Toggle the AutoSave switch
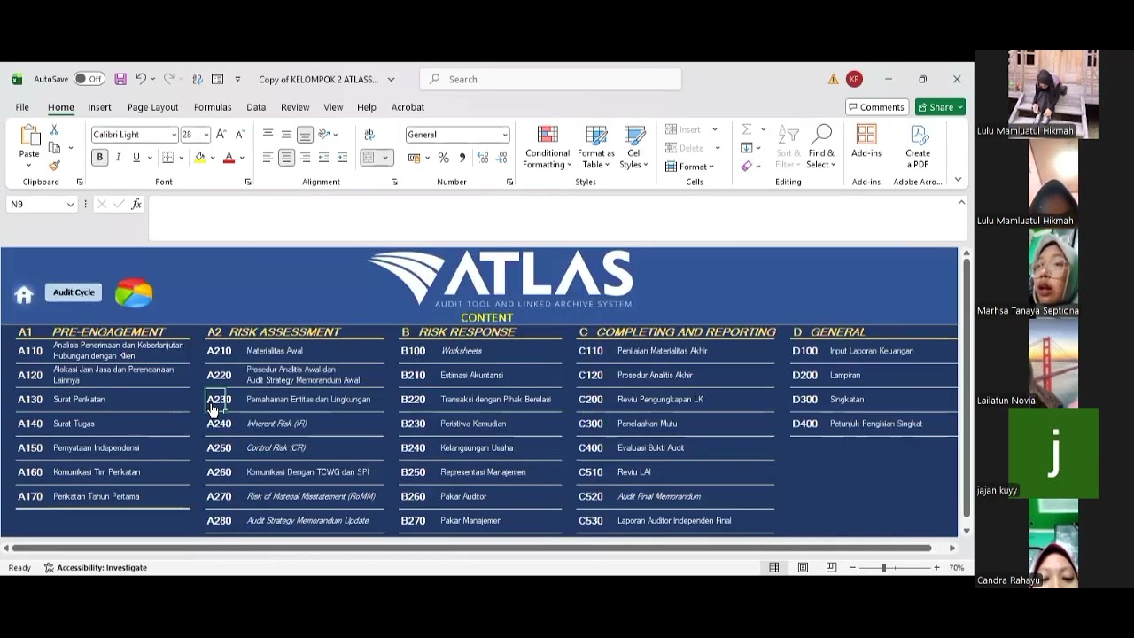Image resolution: width=1134 pixels, height=638 pixels. pyautogui.click(x=89, y=79)
